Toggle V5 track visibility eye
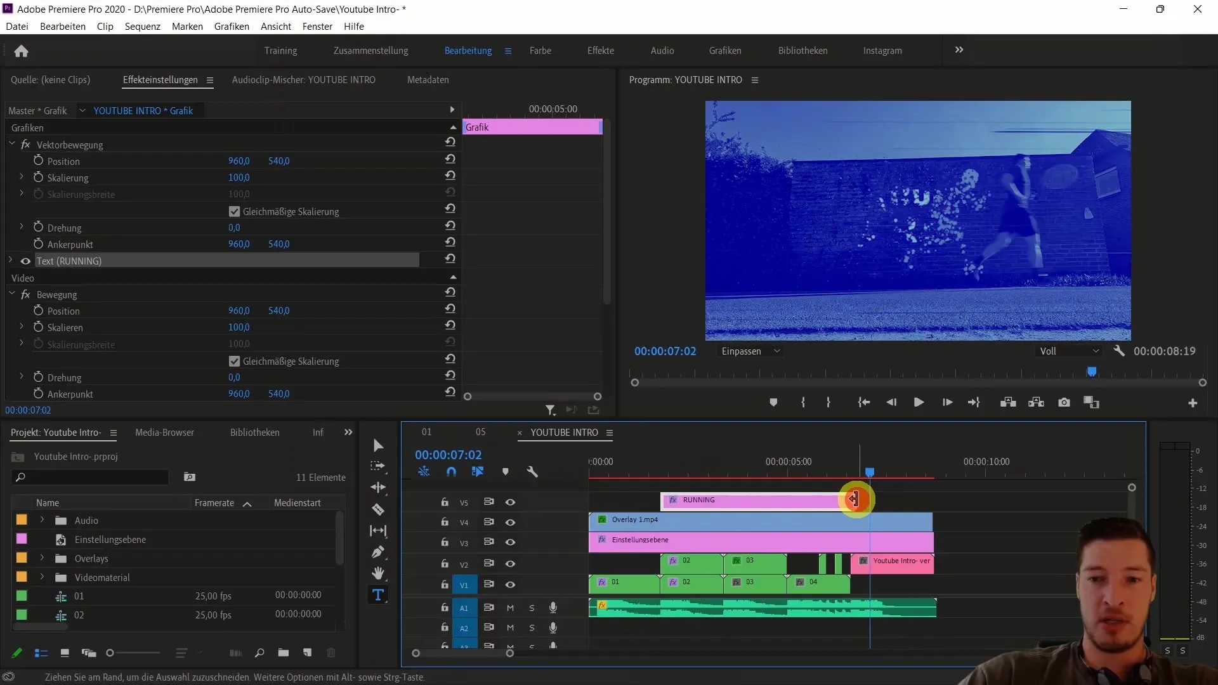 point(510,502)
